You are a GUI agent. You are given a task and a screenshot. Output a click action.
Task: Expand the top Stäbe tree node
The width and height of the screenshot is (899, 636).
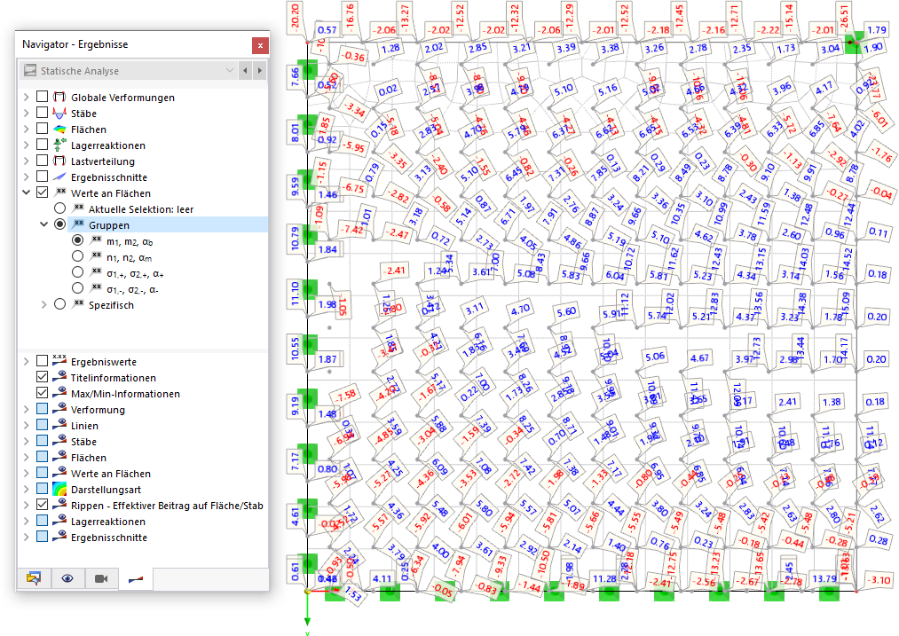(27, 114)
